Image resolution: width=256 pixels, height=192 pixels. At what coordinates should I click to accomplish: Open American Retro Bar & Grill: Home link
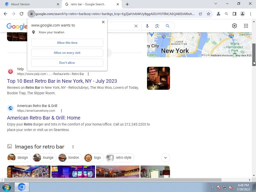coord(43,118)
